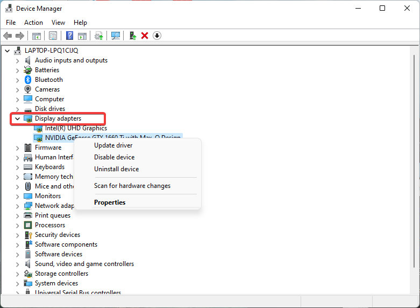The width and height of the screenshot is (420, 308).
Task: Click the Processors category icon
Action: [28, 225]
